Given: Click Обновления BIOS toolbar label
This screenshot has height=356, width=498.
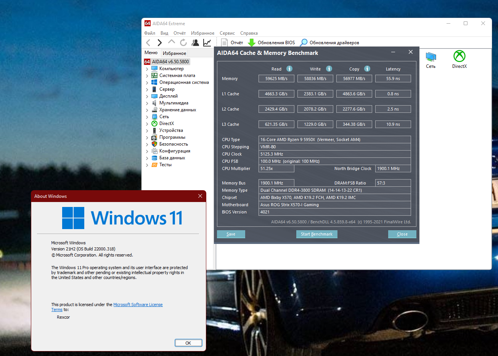Looking at the screenshot, I should [x=276, y=43].
